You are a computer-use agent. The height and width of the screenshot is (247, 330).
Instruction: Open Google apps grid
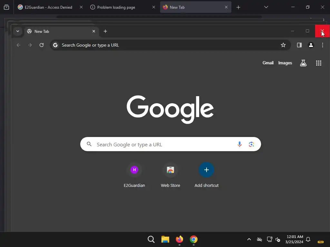click(319, 63)
